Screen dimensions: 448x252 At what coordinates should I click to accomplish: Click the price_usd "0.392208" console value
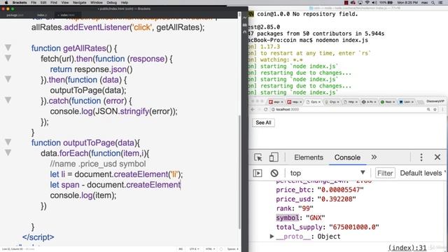point(337,199)
